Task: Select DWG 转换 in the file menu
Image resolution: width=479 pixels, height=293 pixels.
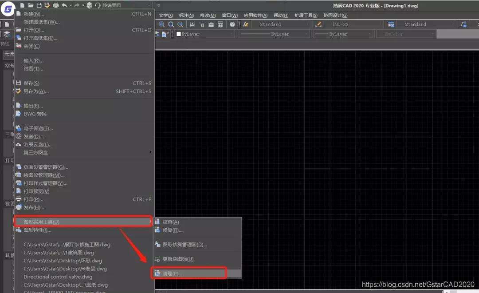Action: 84,114
